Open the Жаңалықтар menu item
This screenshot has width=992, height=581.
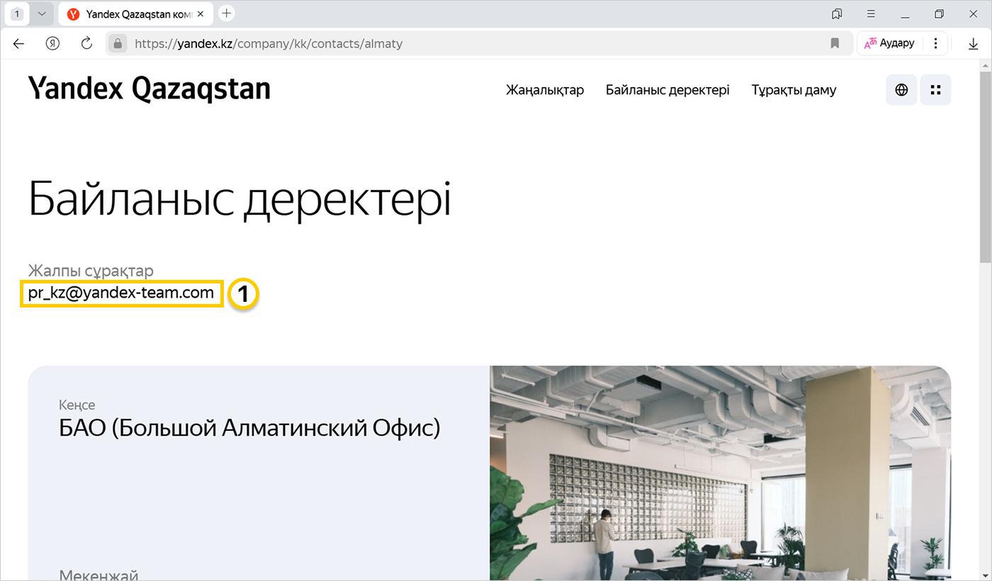[544, 90]
